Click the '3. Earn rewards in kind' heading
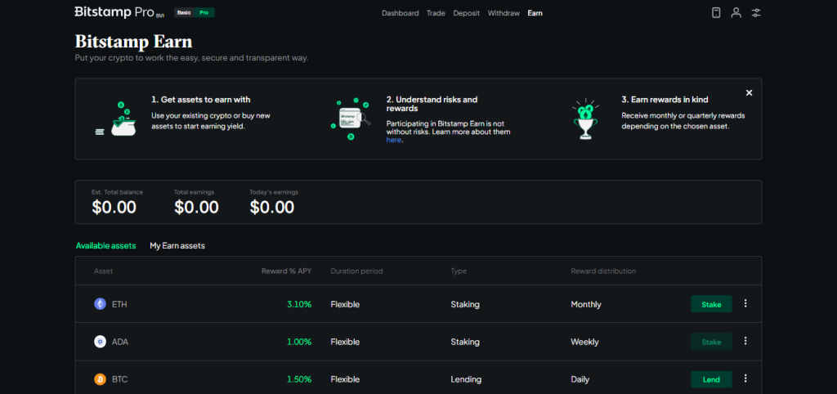837x394 pixels. click(x=665, y=99)
